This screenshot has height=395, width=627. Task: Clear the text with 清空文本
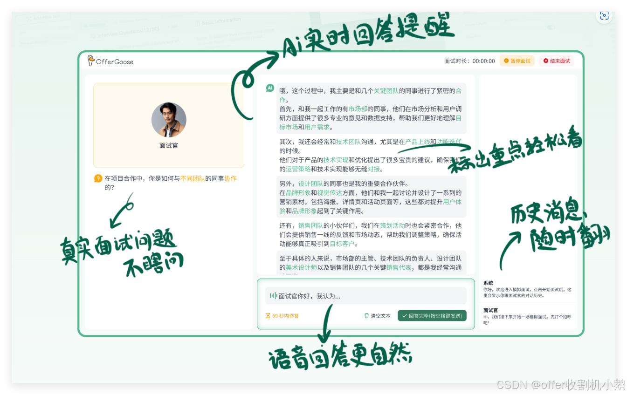point(377,316)
